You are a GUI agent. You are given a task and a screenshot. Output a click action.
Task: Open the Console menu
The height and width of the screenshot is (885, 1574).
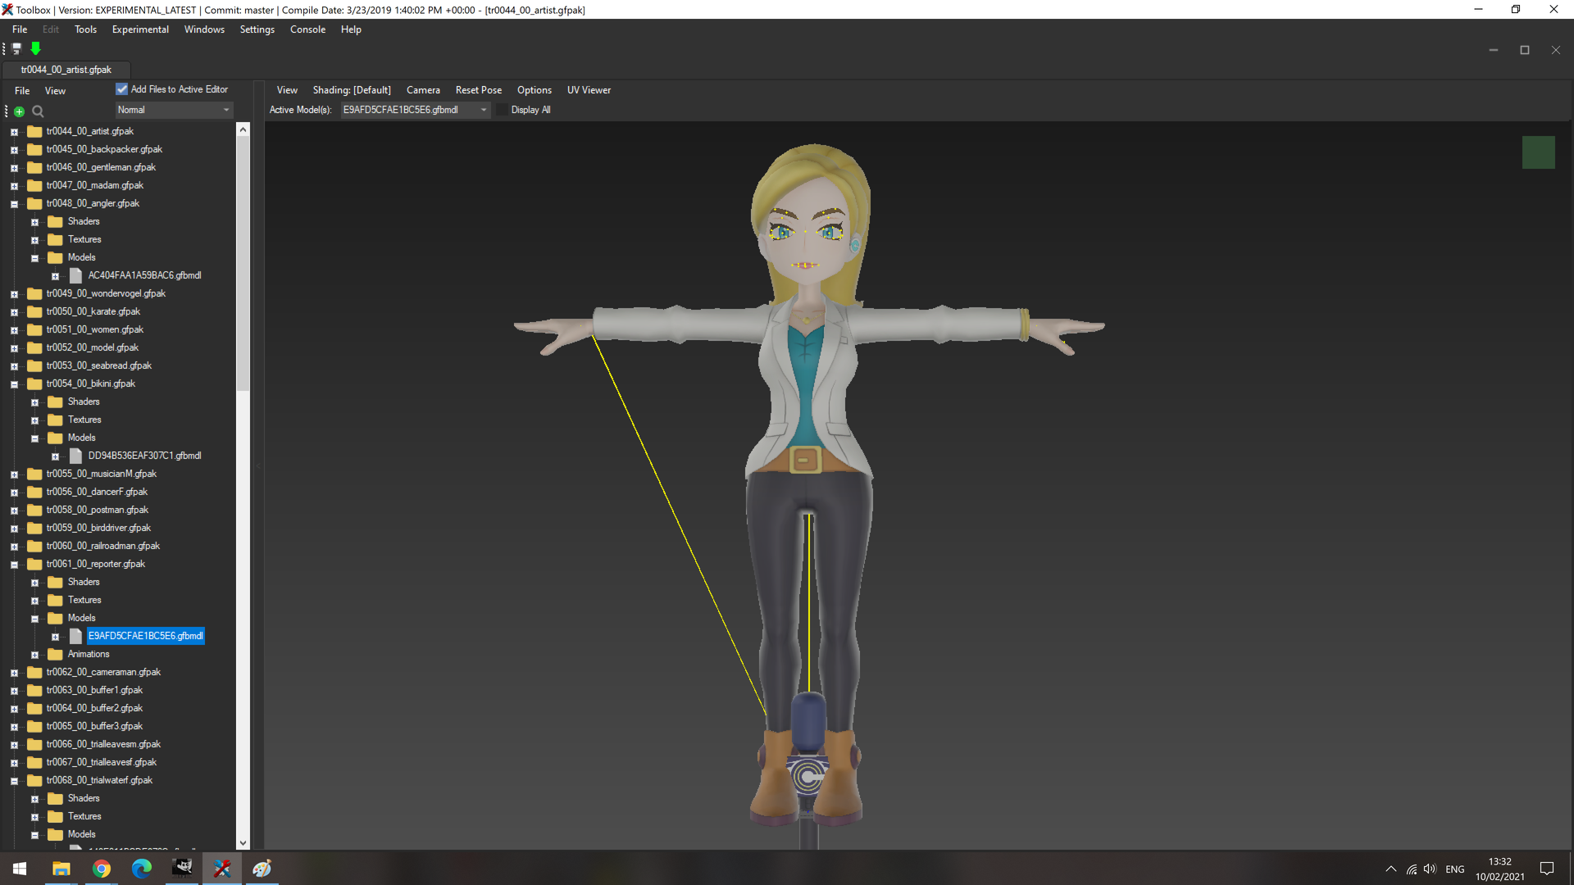[x=307, y=29]
